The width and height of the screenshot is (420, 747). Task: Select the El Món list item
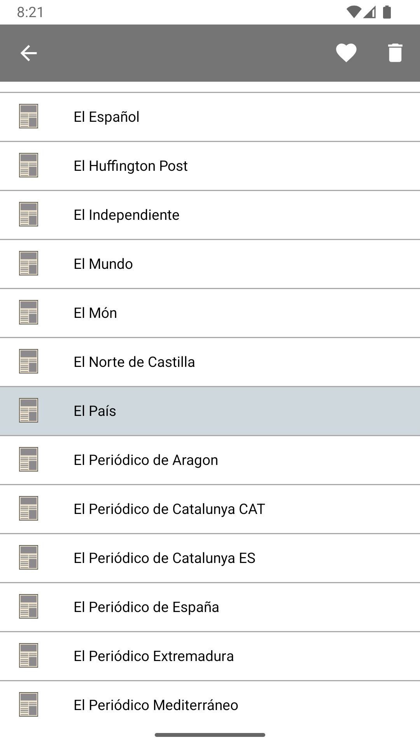(x=95, y=313)
